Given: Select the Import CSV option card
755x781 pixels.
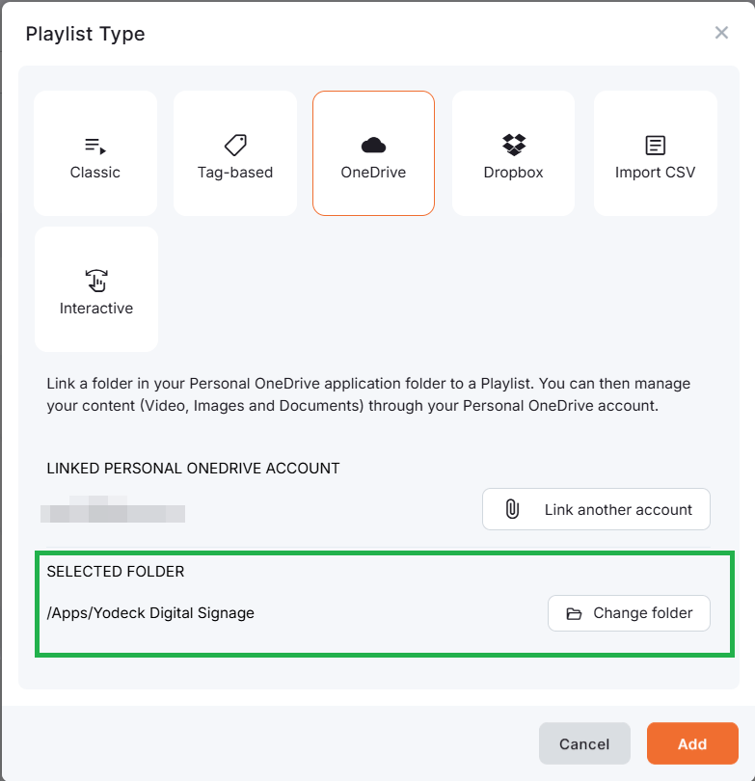Looking at the screenshot, I should [655, 152].
